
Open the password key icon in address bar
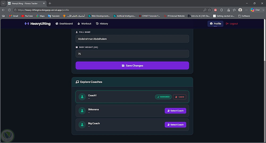coord(205,10)
